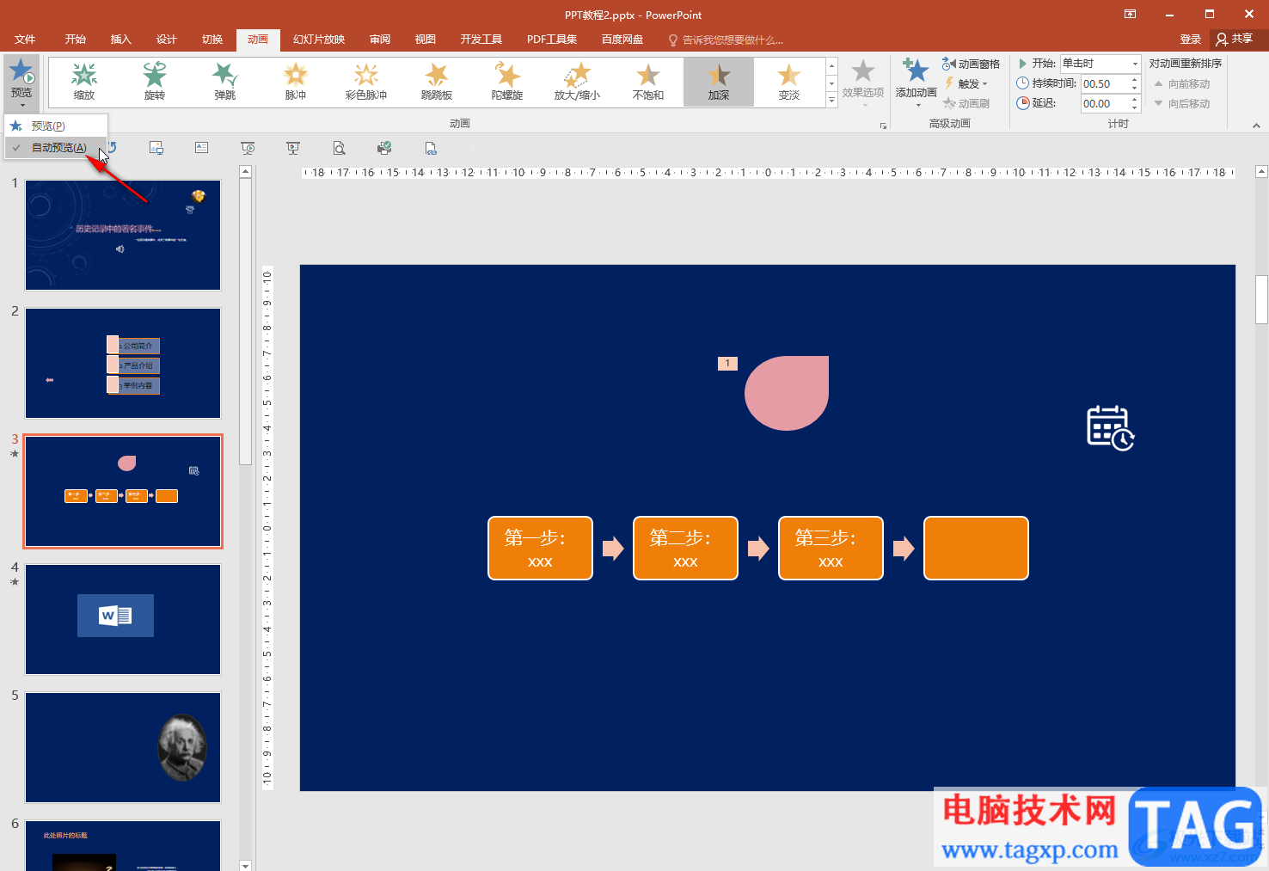Increase the 持续时间 duration spinner

point(1135,80)
